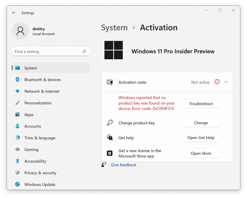
Task: Click the dmitry account name
Action: (39, 29)
